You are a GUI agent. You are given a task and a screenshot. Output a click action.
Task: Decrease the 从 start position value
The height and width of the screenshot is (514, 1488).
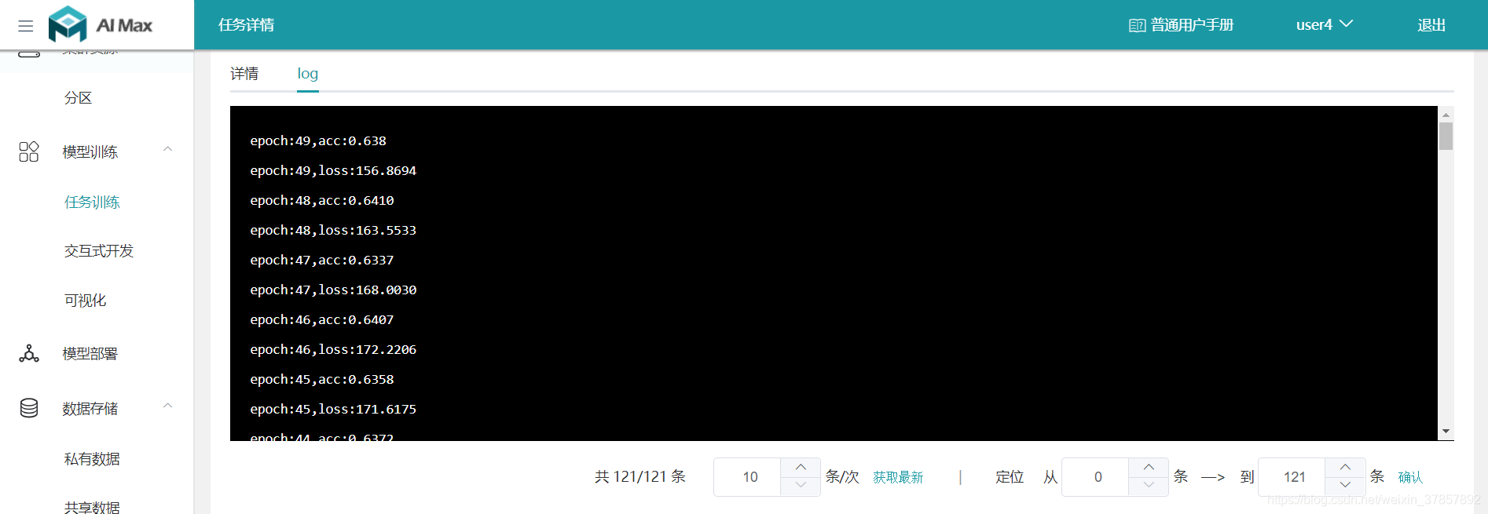1149,487
